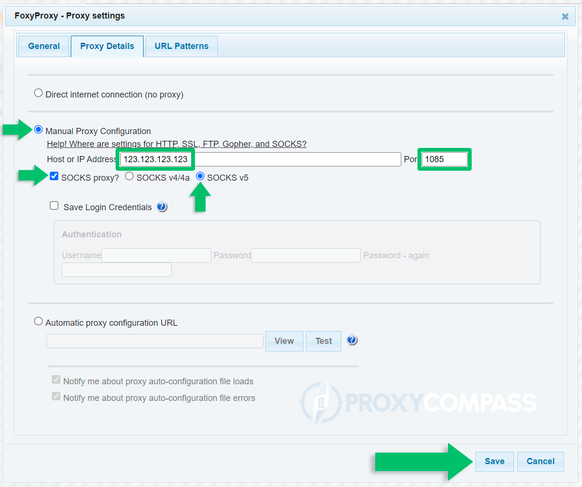Click the Host or IP Address field

coord(261,159)
